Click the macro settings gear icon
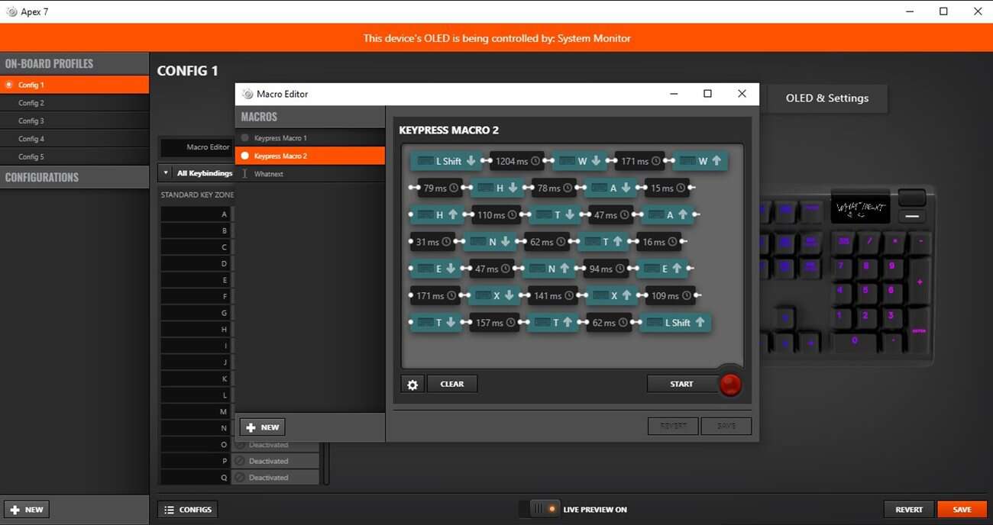 click(x=412, y=385)
